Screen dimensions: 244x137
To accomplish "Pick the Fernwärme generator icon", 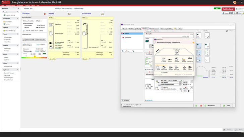I will click(171, 67).
